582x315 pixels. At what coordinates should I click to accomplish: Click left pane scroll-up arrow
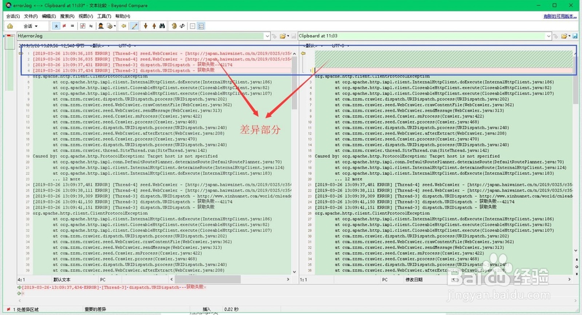tap(294, 54)
